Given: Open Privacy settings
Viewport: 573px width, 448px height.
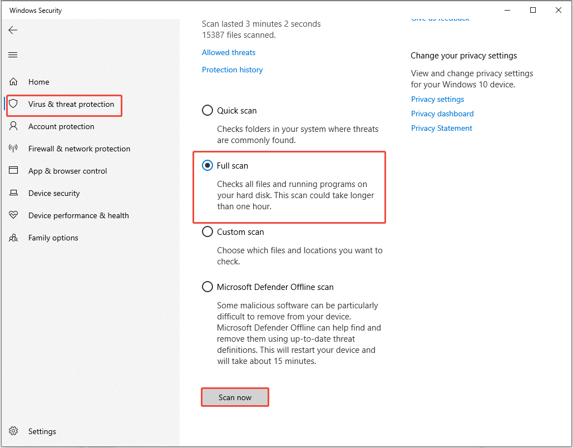Looking at the screenshot, I should (437, 99).
